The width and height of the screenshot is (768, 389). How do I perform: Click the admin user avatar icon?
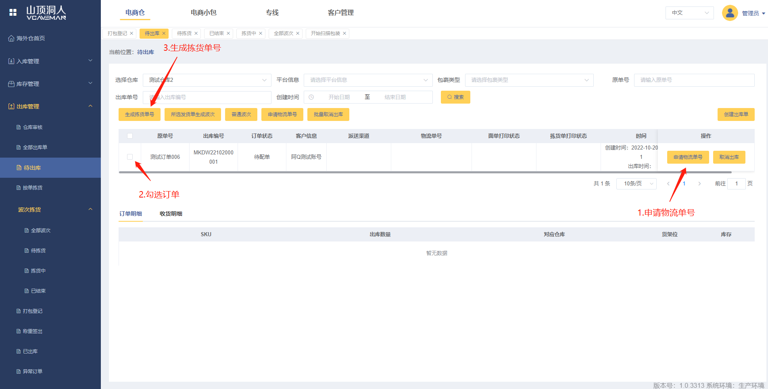point(730,13)
